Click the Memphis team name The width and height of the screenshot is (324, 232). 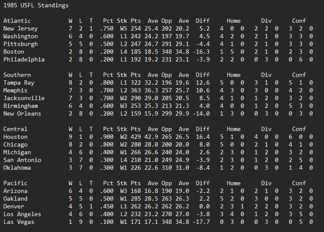pyautogui.click(x=15, y=90)
